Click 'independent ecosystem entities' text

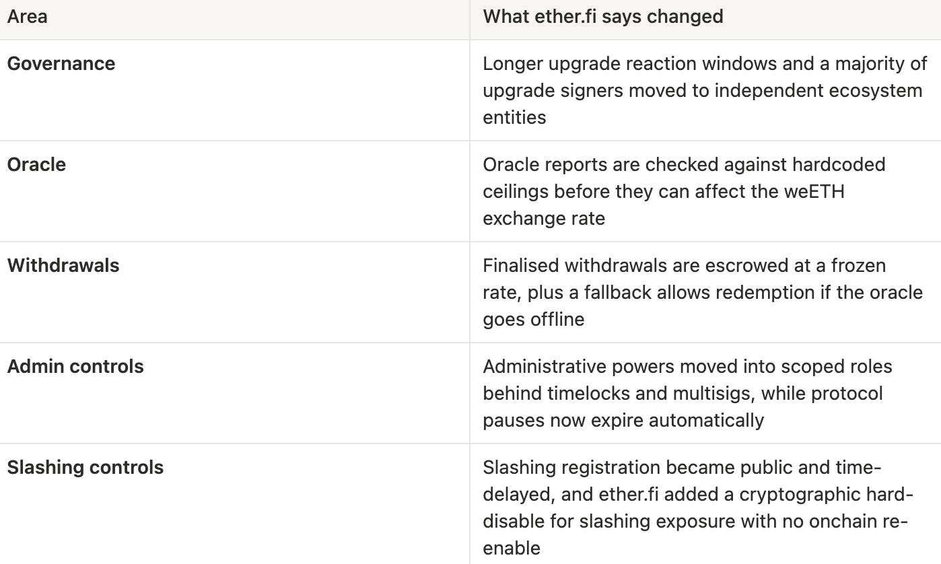point(703,104)
